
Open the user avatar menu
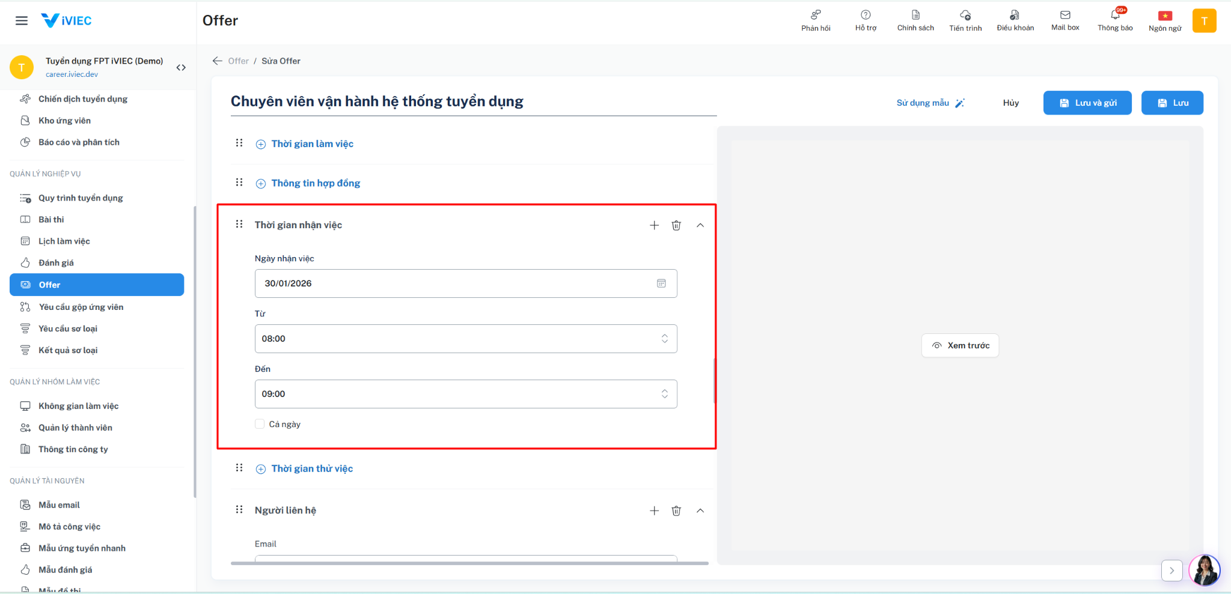1204,20
